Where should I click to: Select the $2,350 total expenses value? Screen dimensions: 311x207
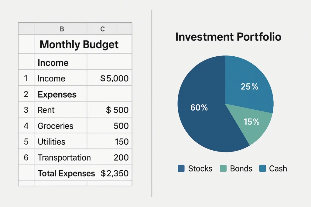(114, 173)
